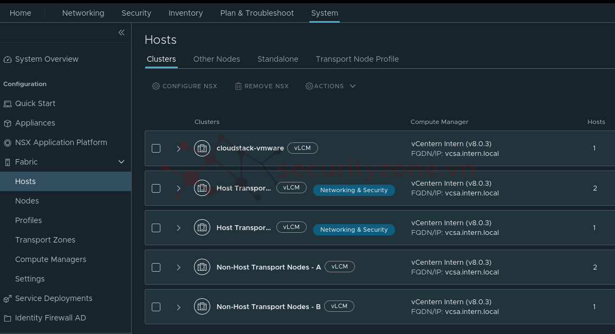615x334 pixels.
Task: Click the System Overview gauge icon
Action: coord(8,60)
